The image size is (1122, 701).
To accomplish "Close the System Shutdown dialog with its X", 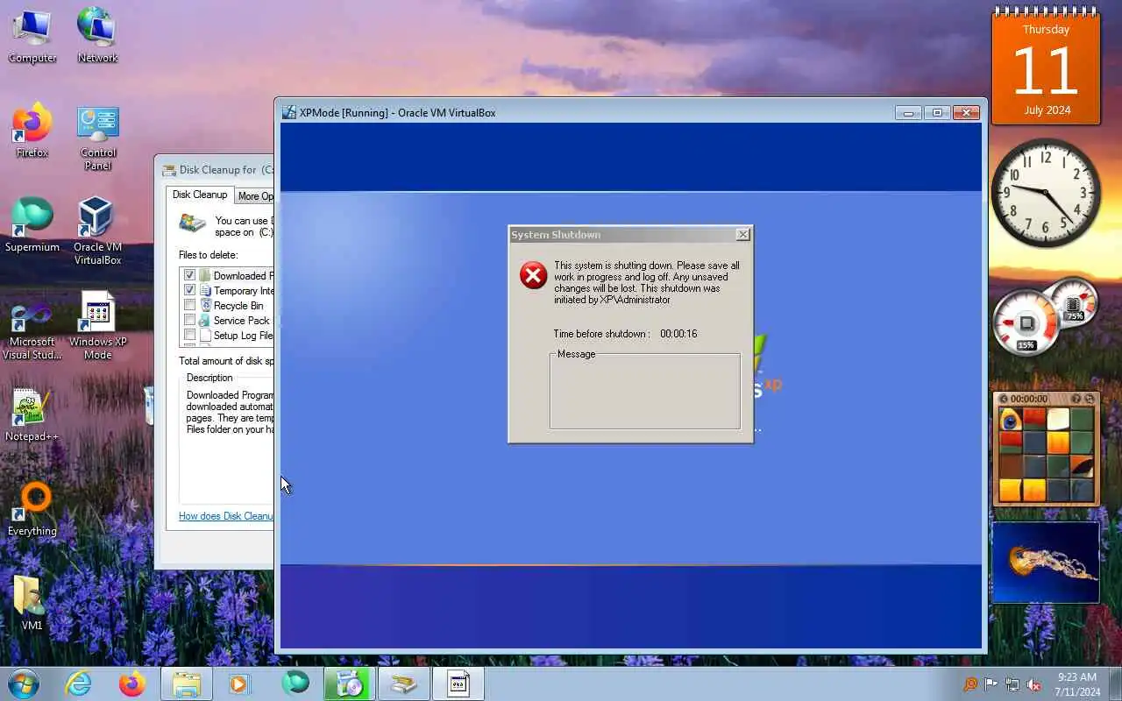I will [x=742, y=235].
